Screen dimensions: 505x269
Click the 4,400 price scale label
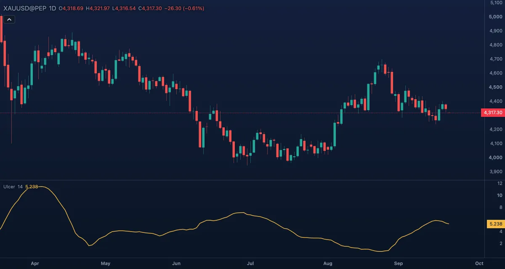[x=497, y=101]
